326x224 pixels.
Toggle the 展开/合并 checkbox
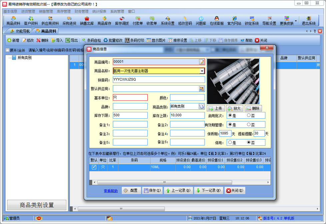point(7,50)
